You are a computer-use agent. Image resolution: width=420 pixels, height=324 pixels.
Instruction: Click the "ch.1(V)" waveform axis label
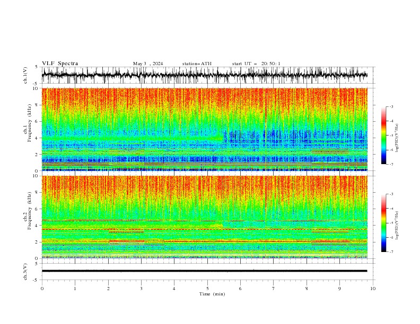click(x=25, y=75)
